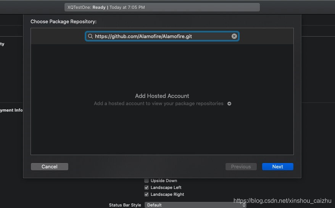Click the magnifier icon in search field

(x=90, y=36)
